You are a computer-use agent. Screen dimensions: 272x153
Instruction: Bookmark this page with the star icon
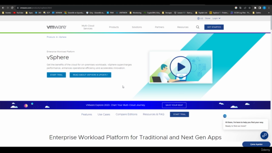pos(249,8)
